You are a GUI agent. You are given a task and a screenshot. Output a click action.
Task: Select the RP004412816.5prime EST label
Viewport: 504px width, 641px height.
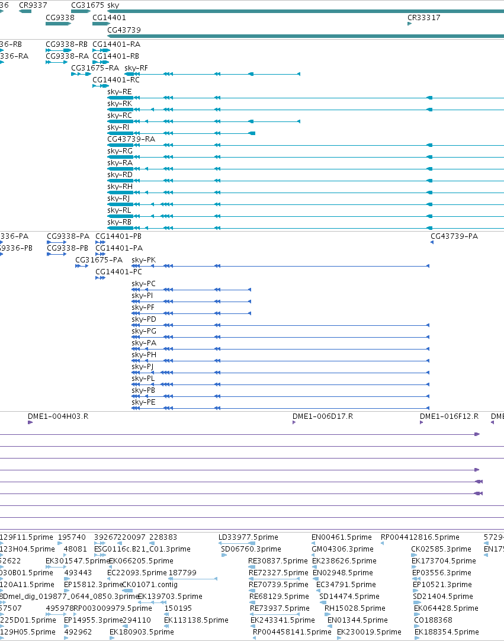point(420,537)
